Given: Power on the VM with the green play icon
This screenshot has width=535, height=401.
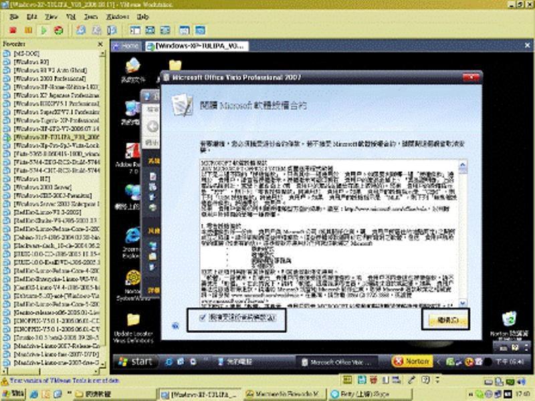Looking at the screenshot, I should (43, 30).
